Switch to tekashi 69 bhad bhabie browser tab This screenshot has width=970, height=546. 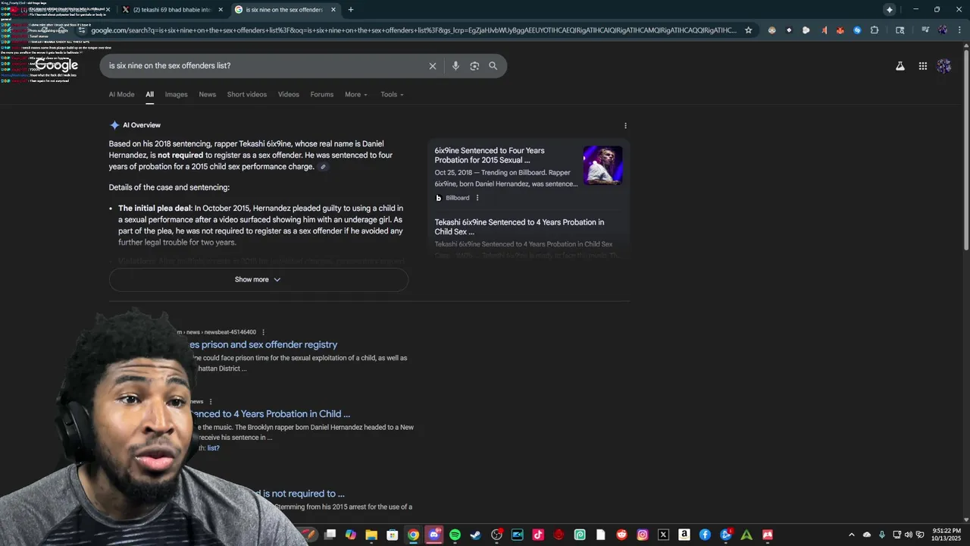173,10
